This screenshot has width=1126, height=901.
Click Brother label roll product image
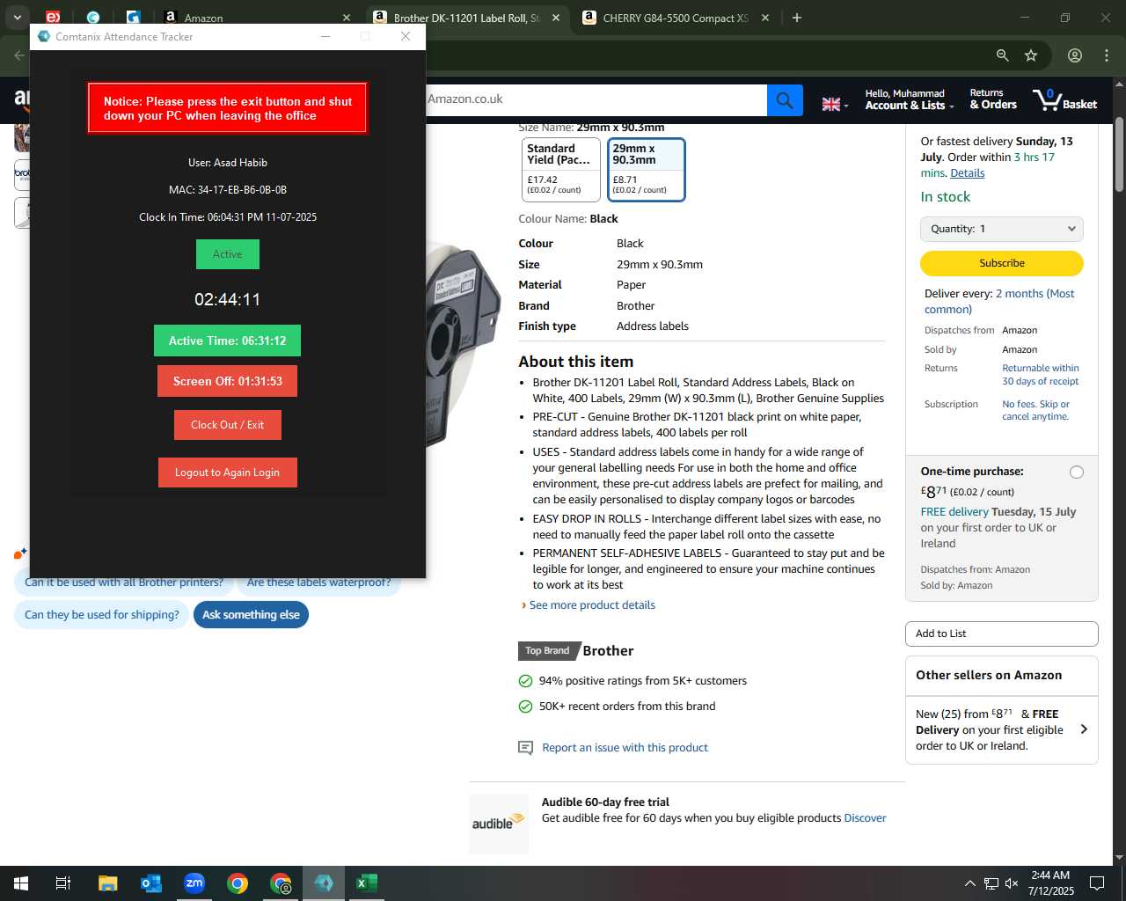[463, 343]
